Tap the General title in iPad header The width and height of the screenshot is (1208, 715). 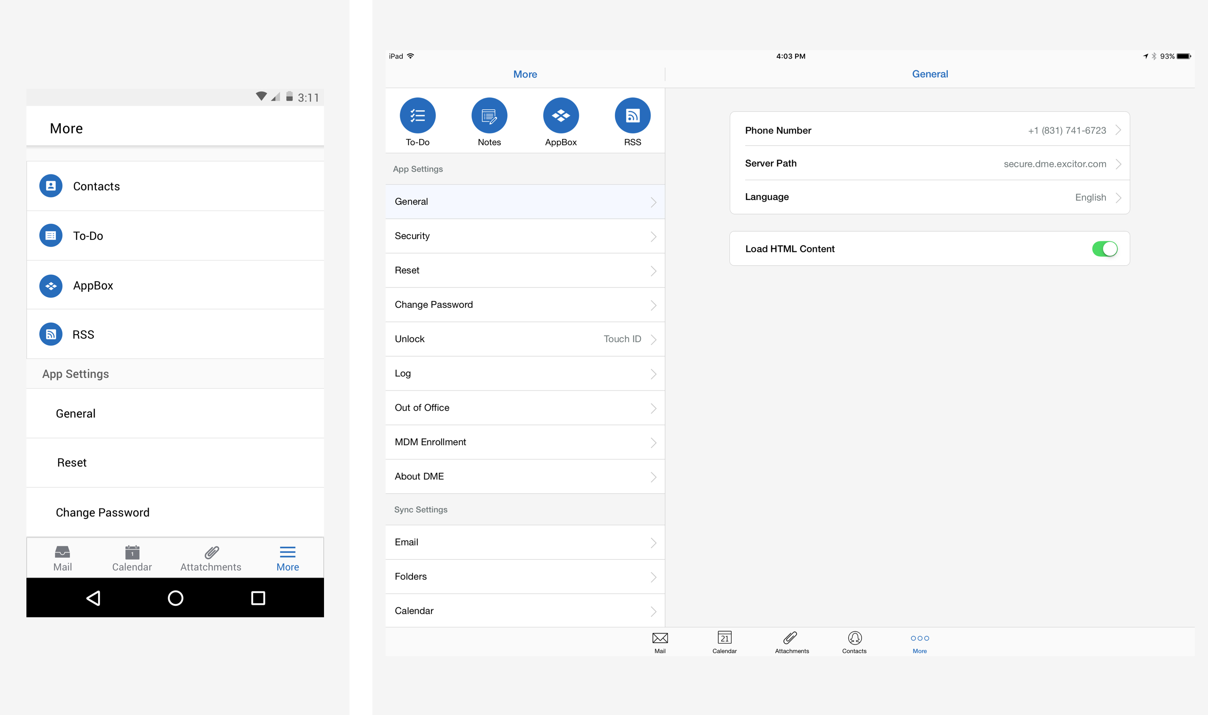point(930,74)
